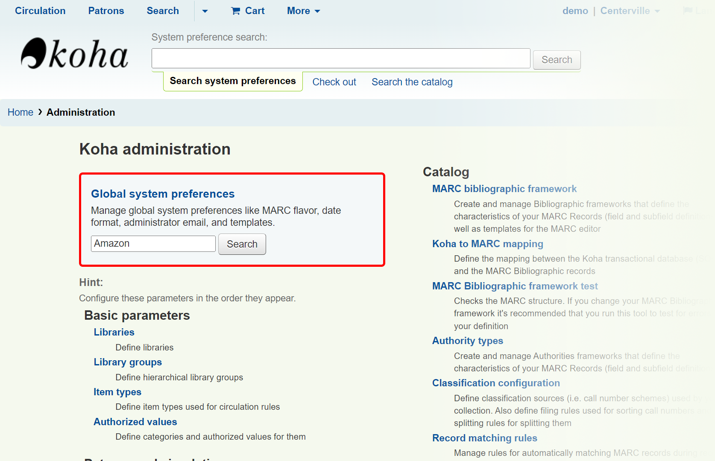Expand the dropdown arrow next to Search
The width and height of the screenshot is (715, 461).
pos(205,11)
